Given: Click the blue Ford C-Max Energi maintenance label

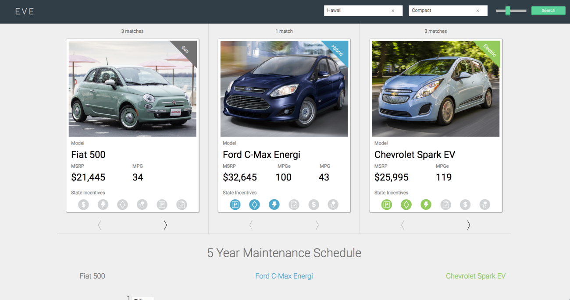Looking at the screenshot, I should pos(284,276).
